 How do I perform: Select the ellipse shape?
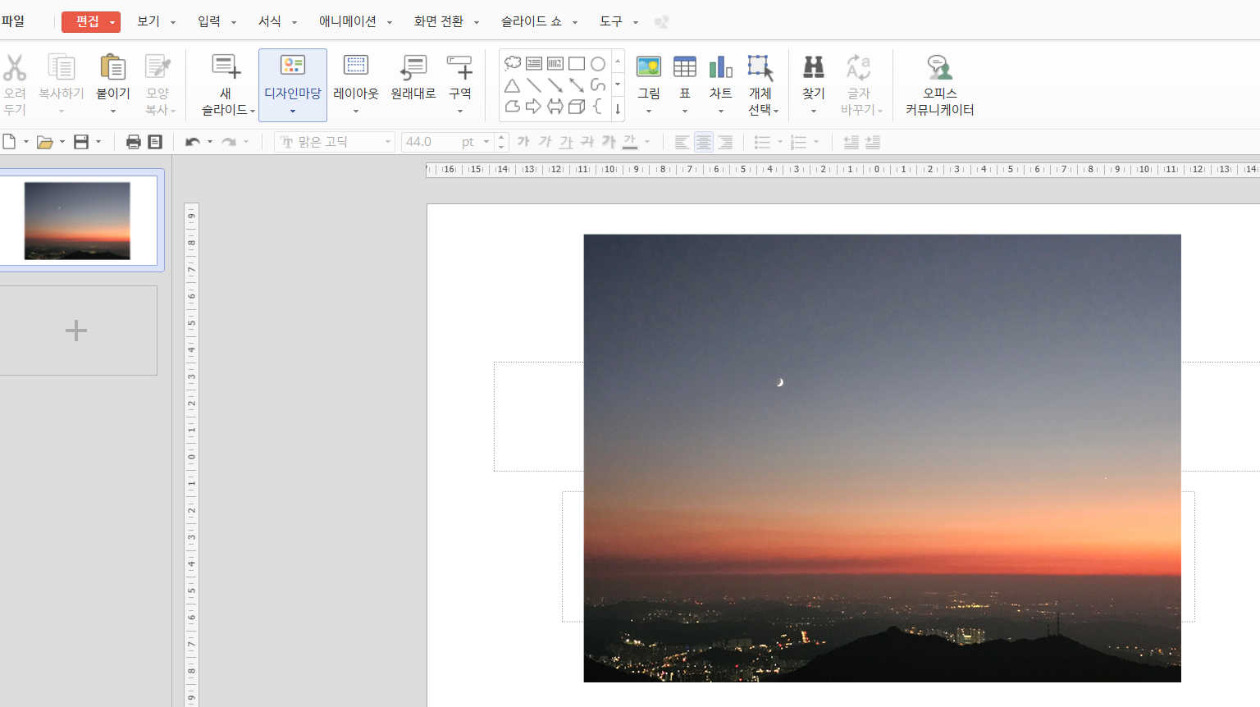click(x=598, y=63)
